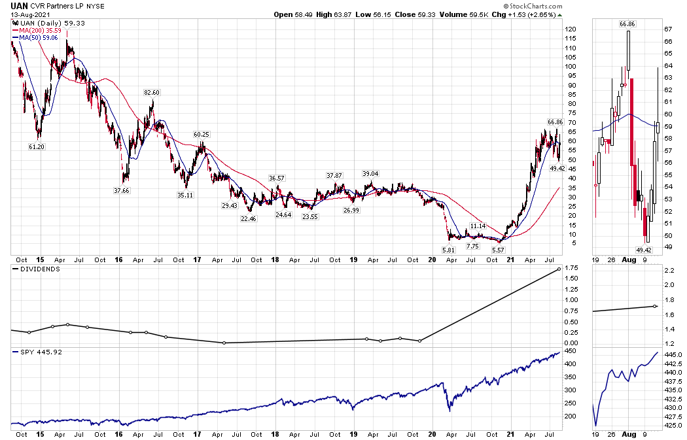
Task: Click the final dividend marker in the main Dividends panel
Action: (559, 269)
